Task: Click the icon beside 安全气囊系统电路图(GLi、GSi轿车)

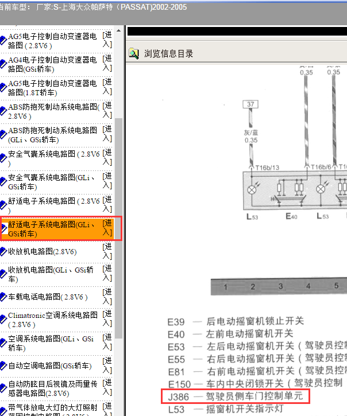Action: pyautogui.click(x=3, y=182)
